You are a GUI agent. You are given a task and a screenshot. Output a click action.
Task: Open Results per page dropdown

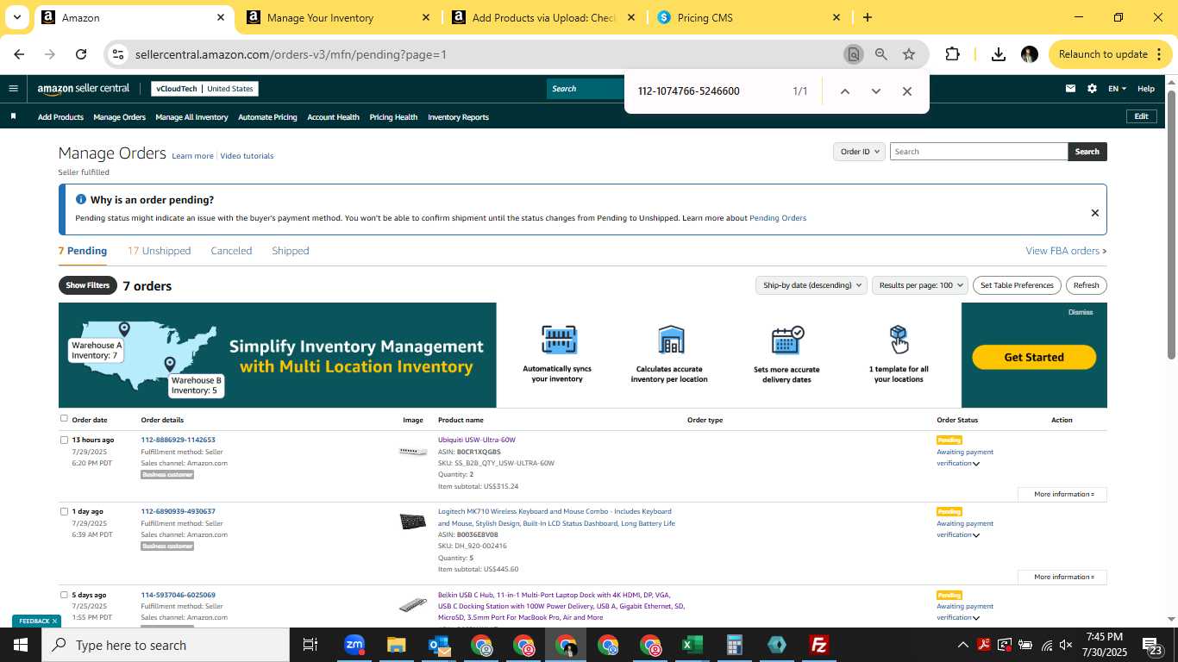tap(920, 285)
